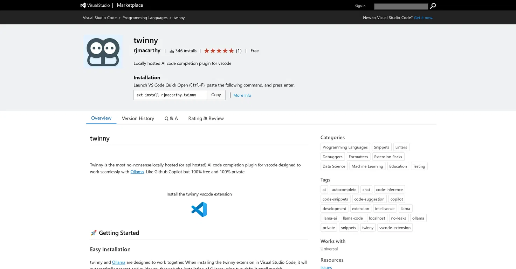Open the Formatters category

pos(358,157)
